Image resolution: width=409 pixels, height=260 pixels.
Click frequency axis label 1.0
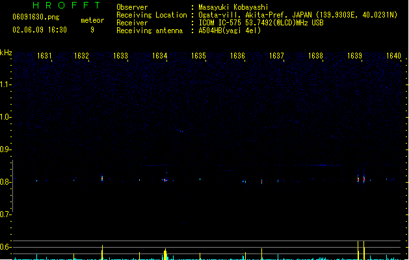(x=5, y=117)
